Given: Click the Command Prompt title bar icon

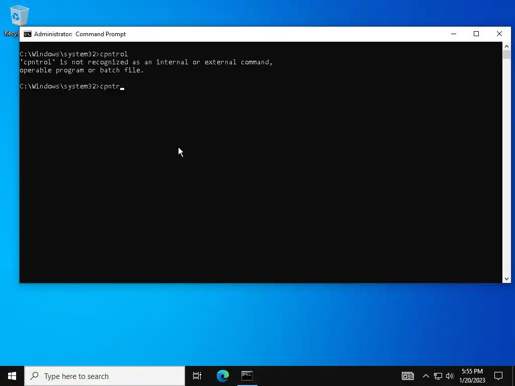Looking at the screenshot, I should (x=28, y=34).
